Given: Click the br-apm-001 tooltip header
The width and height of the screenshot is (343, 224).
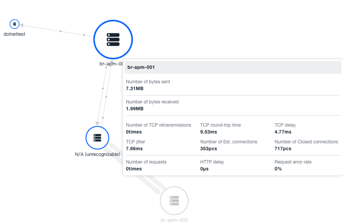Looking at the screenshot, I should point(233,67).
